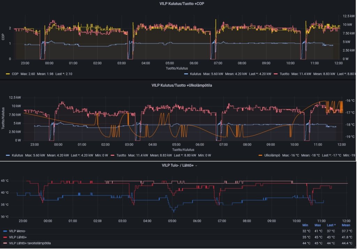The height and width of the screenshot is (249, 357).
Task: Click Tuotto label in the Ulkolämpötila panel legend
Action: pos(122,155)
